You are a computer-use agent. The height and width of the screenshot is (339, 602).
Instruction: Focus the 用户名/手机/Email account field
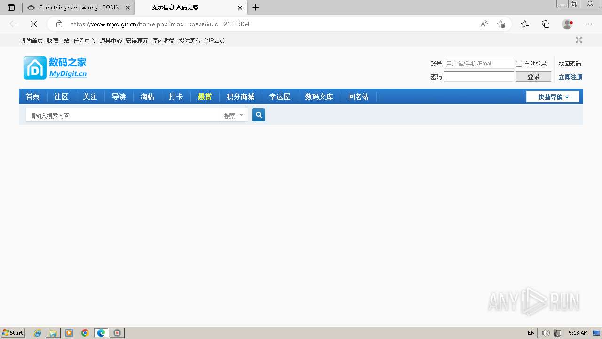point(479,64)
